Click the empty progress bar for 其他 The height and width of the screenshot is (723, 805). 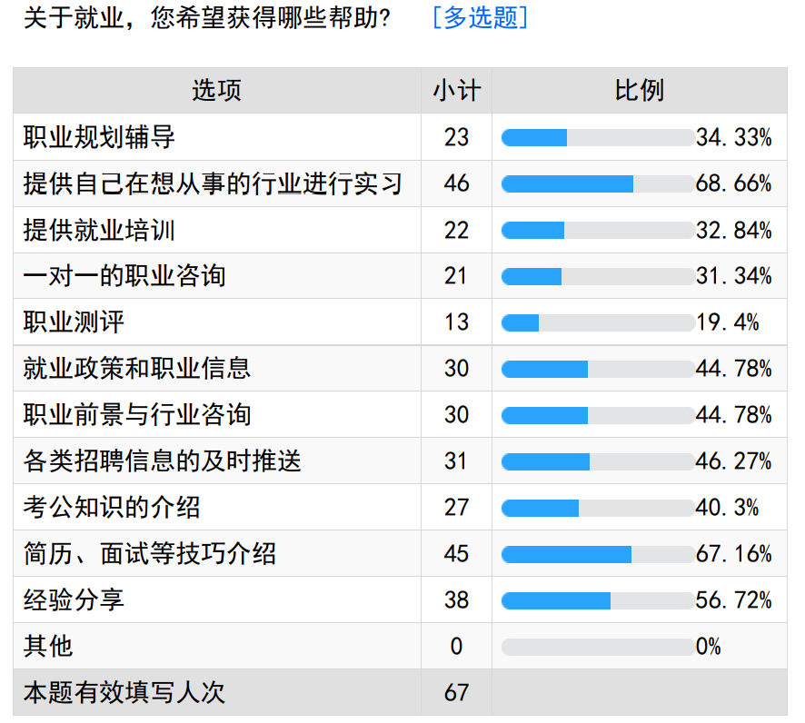point(597,647)
